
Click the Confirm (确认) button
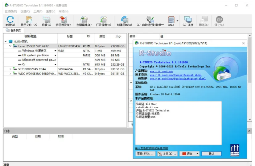(x=212, y=153)
